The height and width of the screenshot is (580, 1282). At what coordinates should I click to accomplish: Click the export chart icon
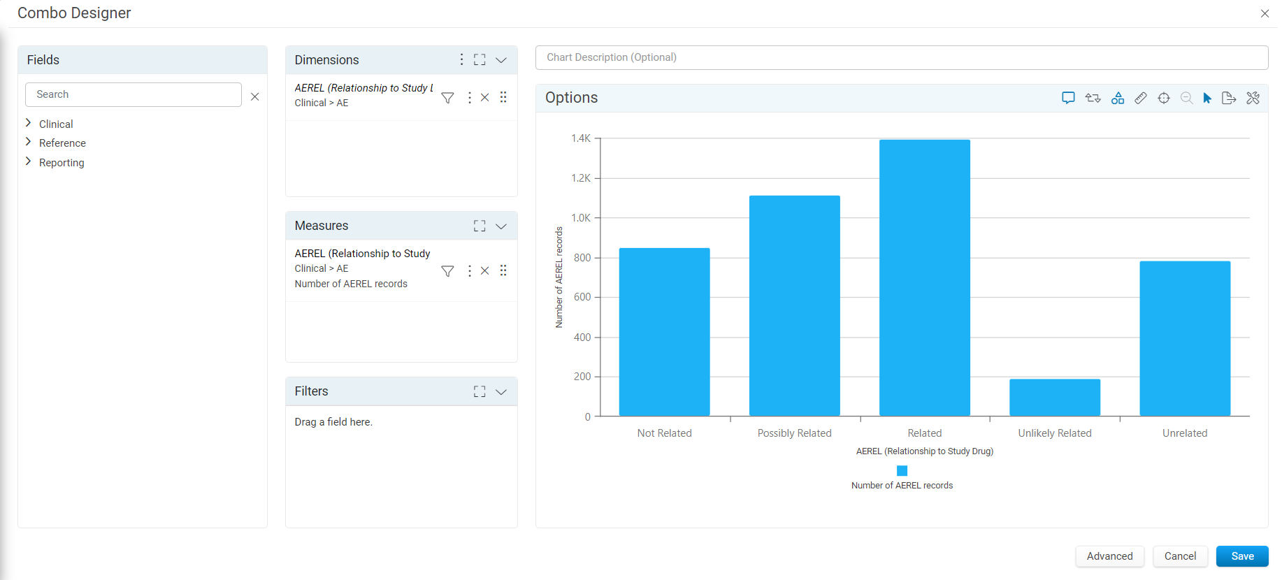coord(1229,98)
